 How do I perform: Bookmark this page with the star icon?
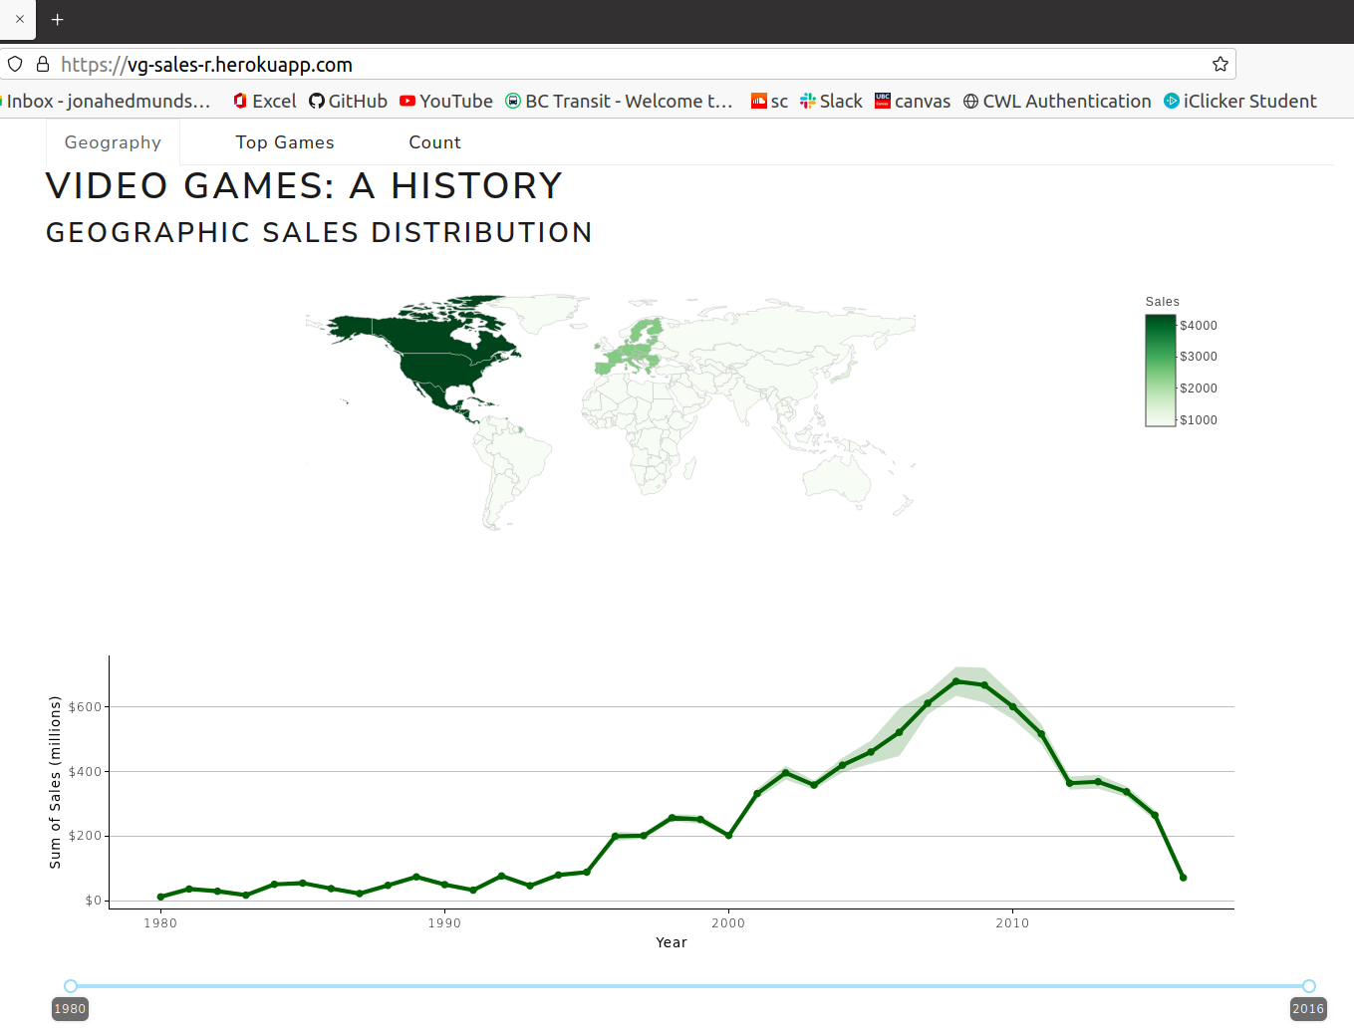coord(1219,64)
